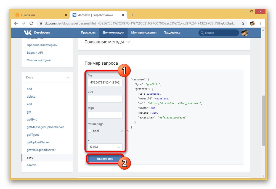Open Правила платформы link
The width and height of the screenshot is (276, 189).
42,45
